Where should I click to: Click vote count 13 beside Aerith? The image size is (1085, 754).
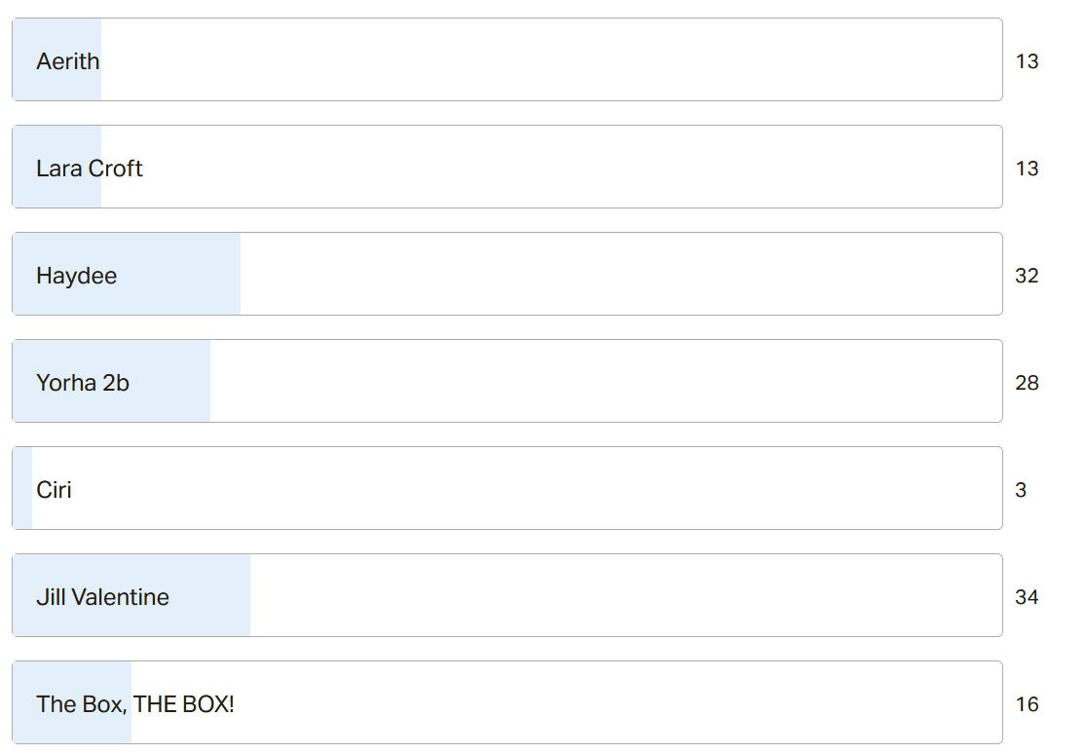(x=1027, y=61)
